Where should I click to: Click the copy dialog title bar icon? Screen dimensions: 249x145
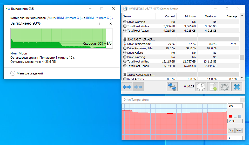[8, 9]
